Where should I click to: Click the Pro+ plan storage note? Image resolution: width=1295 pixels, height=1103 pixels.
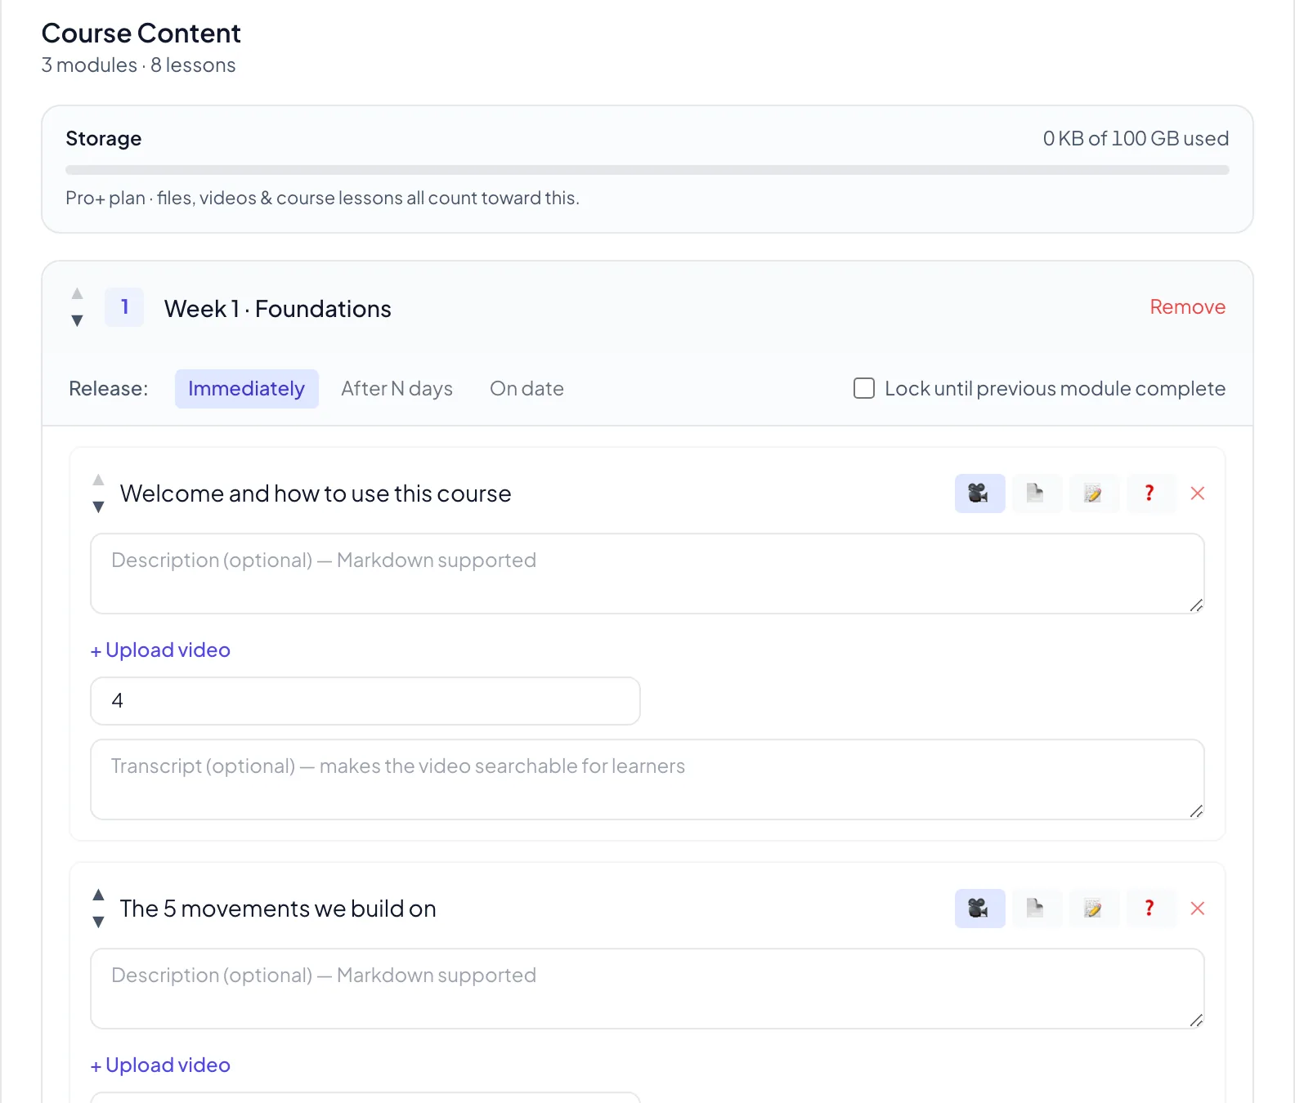tap(322, 199)
